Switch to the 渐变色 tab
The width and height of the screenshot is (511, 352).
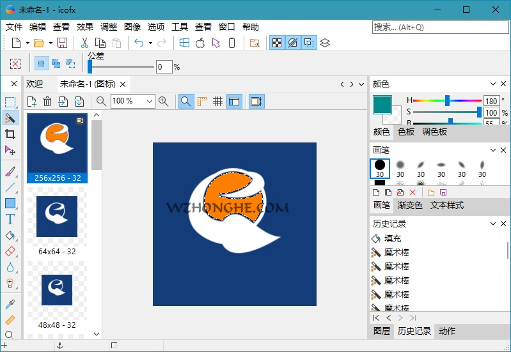410,205
